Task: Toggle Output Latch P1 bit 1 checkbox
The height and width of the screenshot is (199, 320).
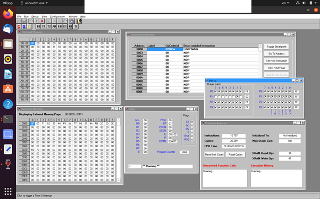Action: [x=237, y=97]
